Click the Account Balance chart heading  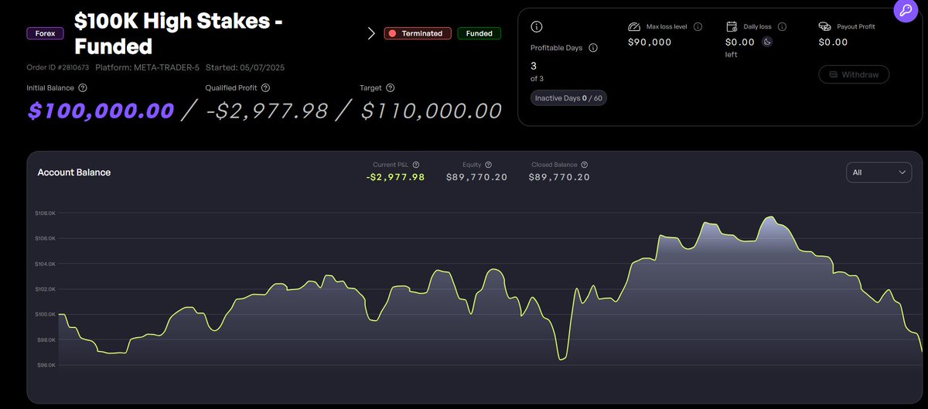pos(74,172)
